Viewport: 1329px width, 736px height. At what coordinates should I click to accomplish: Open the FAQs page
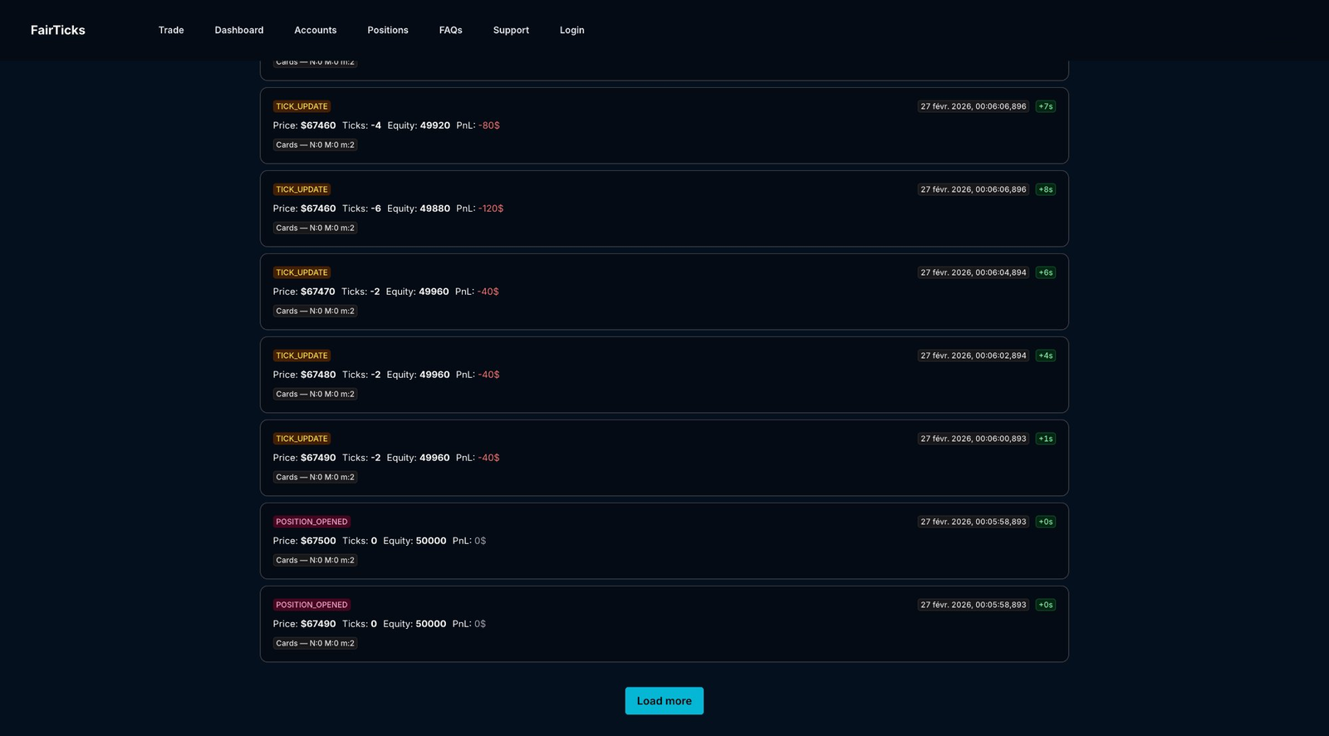pos(450,30)
